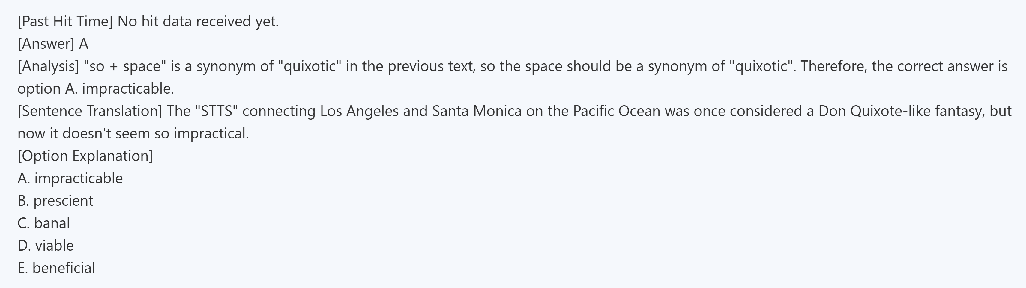The width and height of the screenshot is (1026, 288).
Task: Click the [Sentence Translation] label
Action: [x=90, y=111]
